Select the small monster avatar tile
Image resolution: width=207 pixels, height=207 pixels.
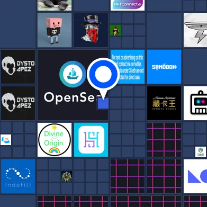coord(67,176)
